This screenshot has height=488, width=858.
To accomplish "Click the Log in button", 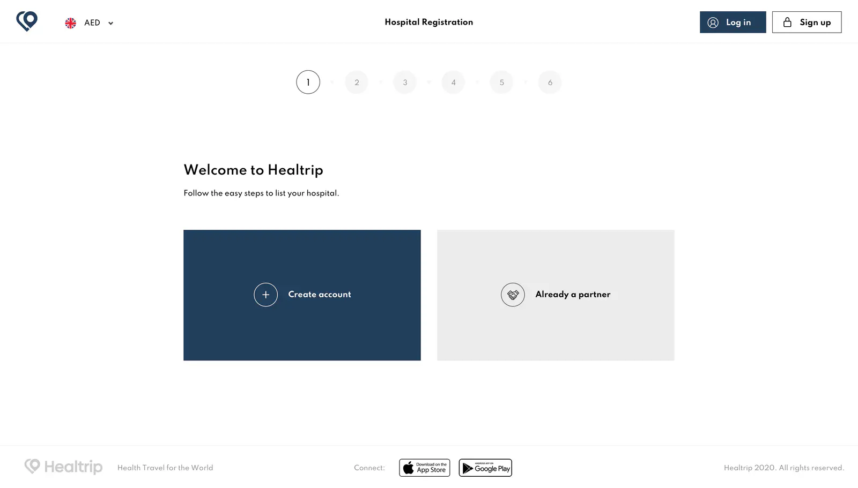I will 733,22.
